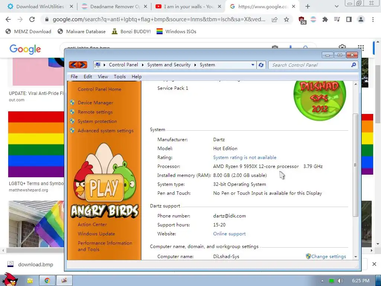This screenshot has width=381, height=286.
Task: Expand breadcrumb arrow before System
Action: tap(195, 65)
